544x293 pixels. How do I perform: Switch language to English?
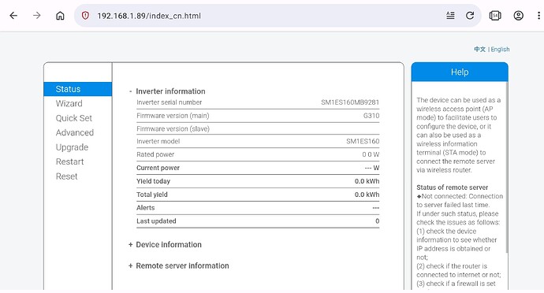click(500, 50)
